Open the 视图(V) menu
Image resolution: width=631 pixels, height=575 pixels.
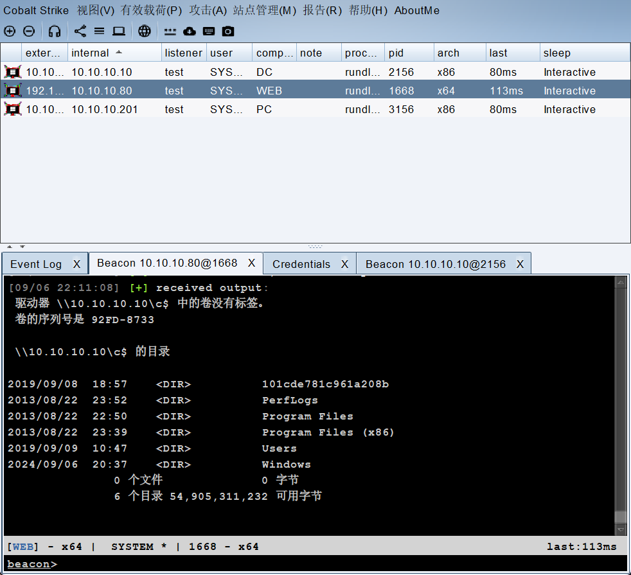[95, 10]
